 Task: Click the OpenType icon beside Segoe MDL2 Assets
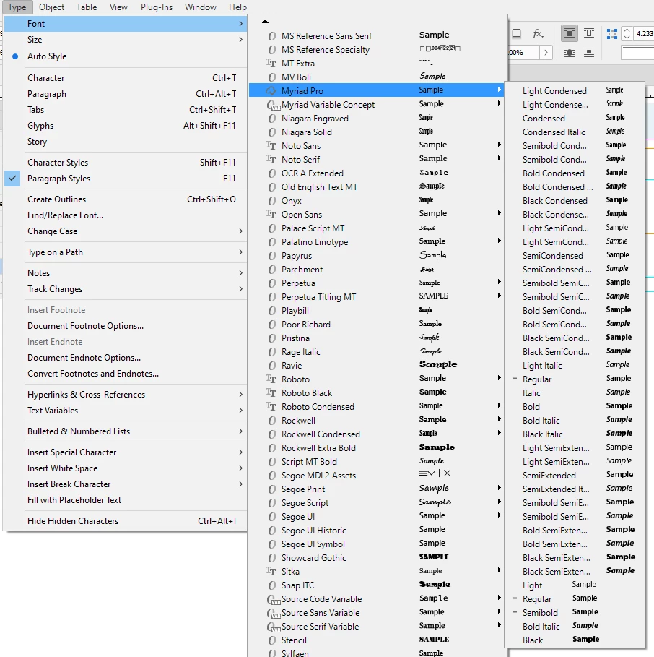click(x=272, y=476)
